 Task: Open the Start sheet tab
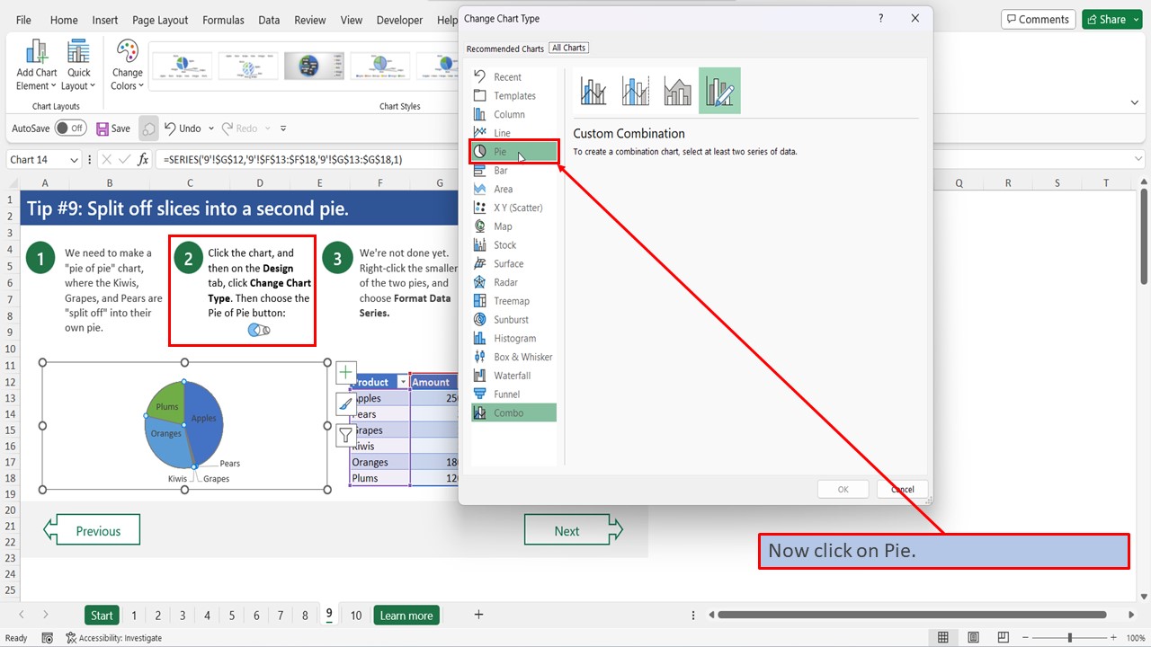coord(102,616)
